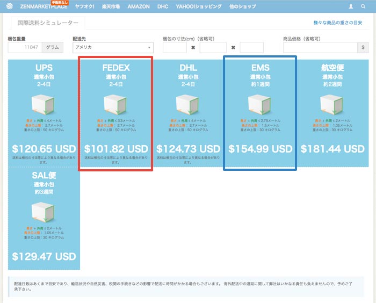376x303 pixels.
Task: Click the 航空便 shipping title
Action: [x=332, y=68]
